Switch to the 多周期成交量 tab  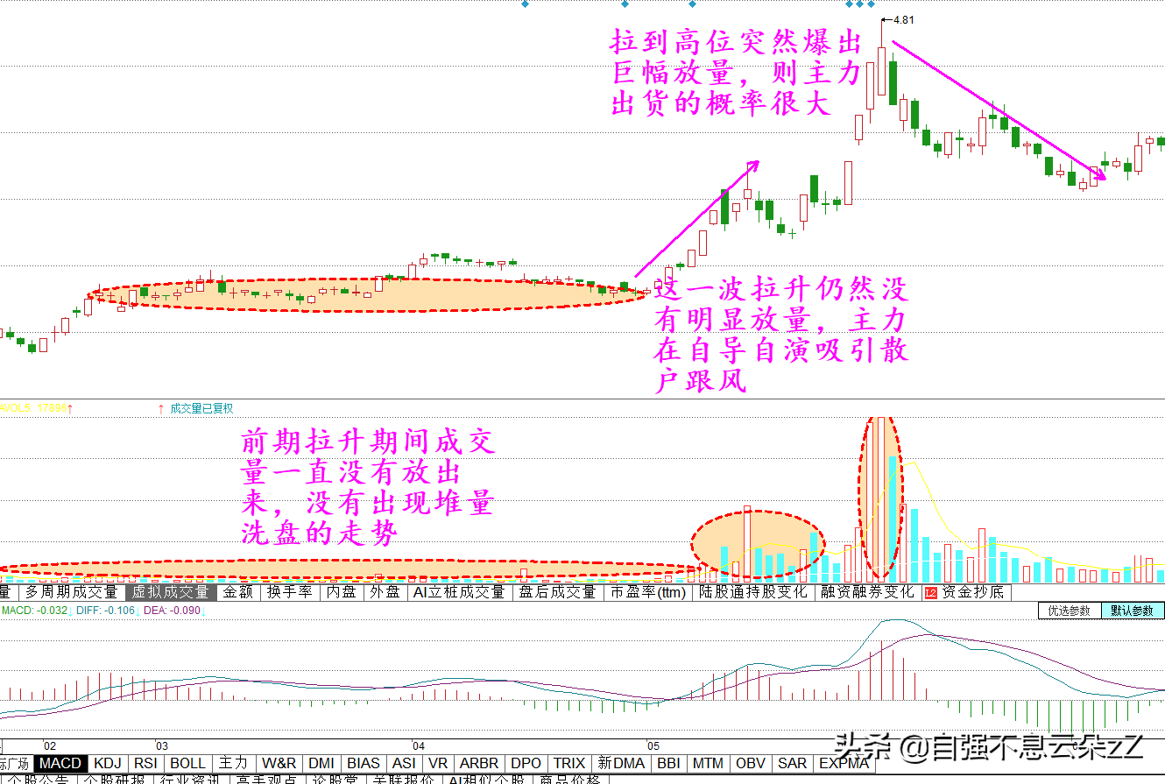pyautogui.click(x=70, y=592)
